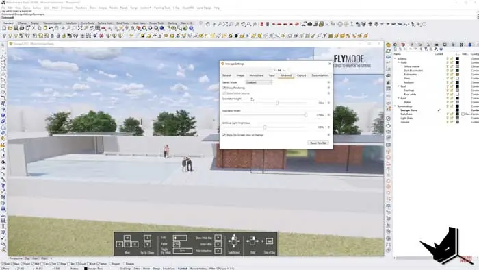Toggle the End osnap checkbox

pyautogui.click(x=3, y=264)
